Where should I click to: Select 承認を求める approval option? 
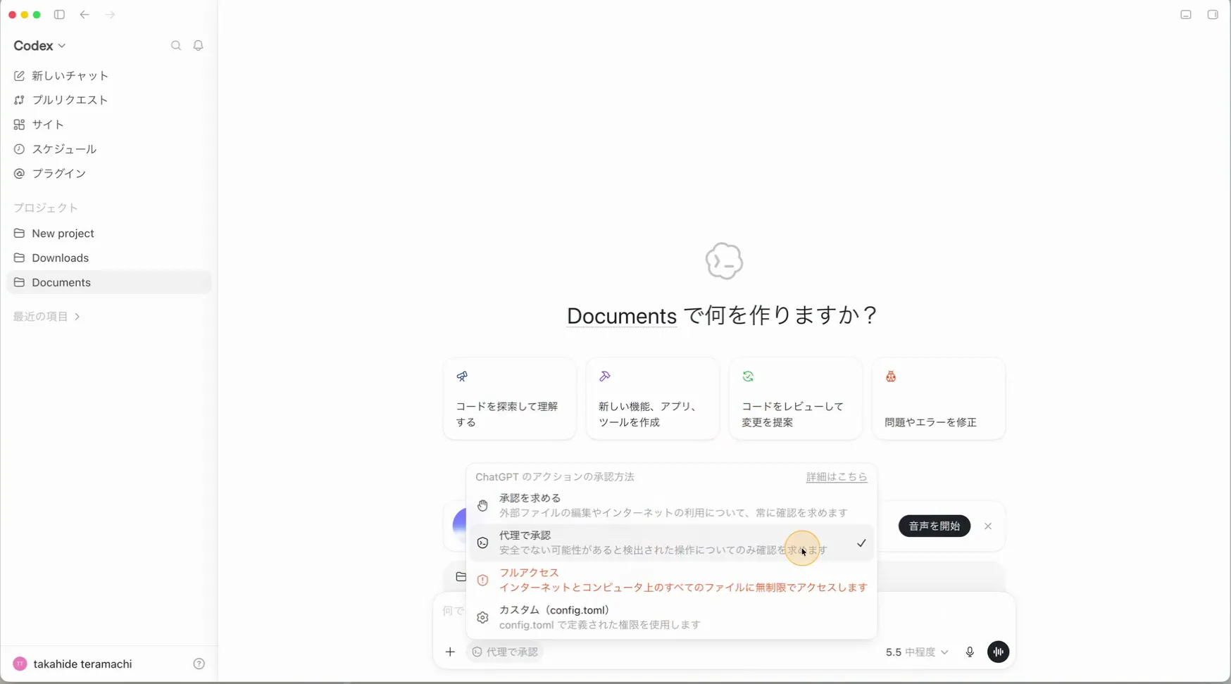[671, 505]
